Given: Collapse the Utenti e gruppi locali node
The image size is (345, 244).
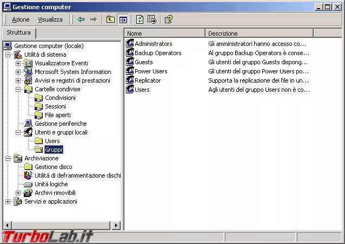Looking at the screenshot, I should (x=18, y=132).
